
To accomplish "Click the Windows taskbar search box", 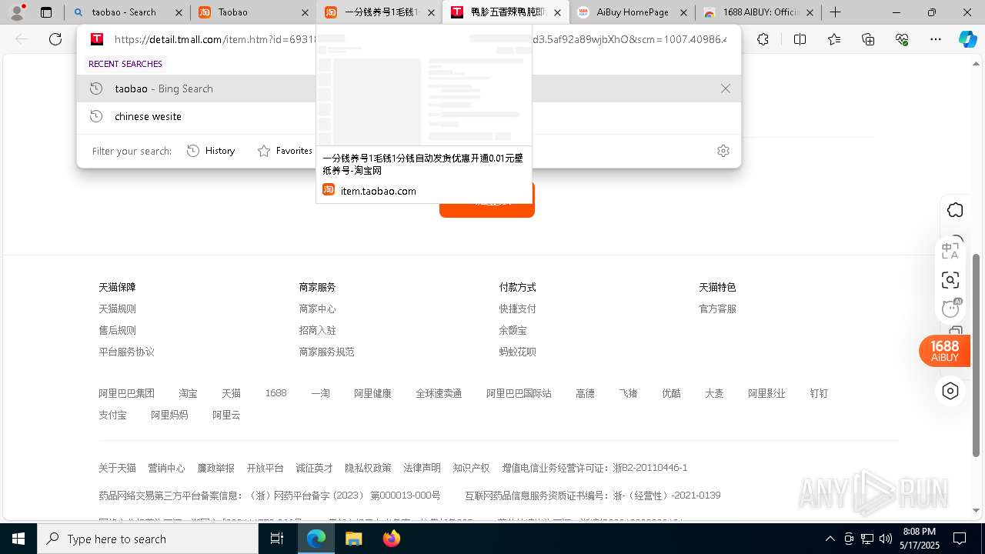I will 148,539.
